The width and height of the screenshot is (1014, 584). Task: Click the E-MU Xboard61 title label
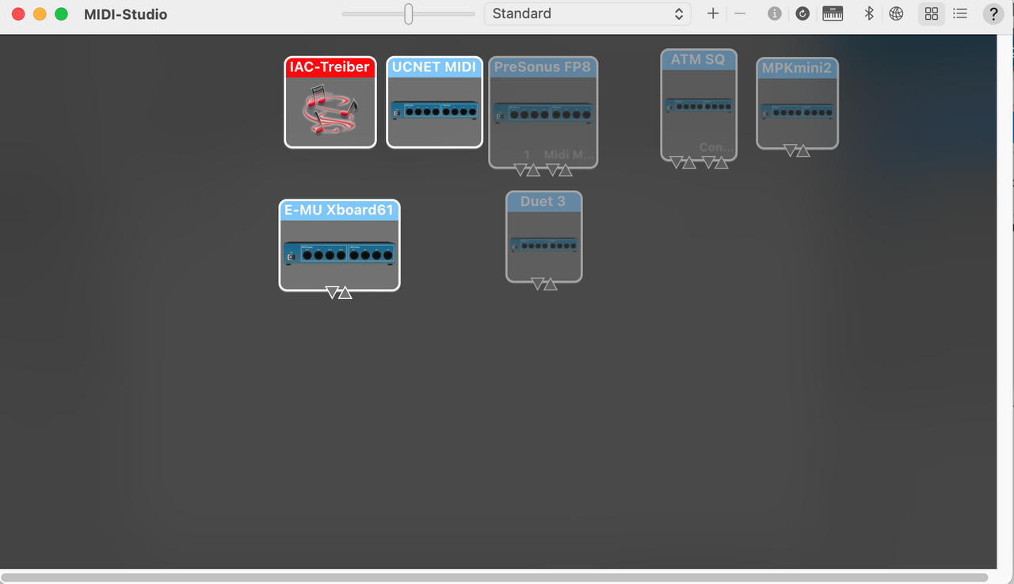(x=339, y=210)
